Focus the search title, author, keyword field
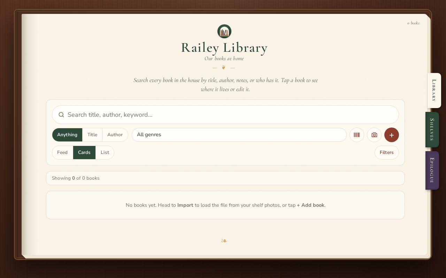Screen dimensions: 446x278 (225, 115)
